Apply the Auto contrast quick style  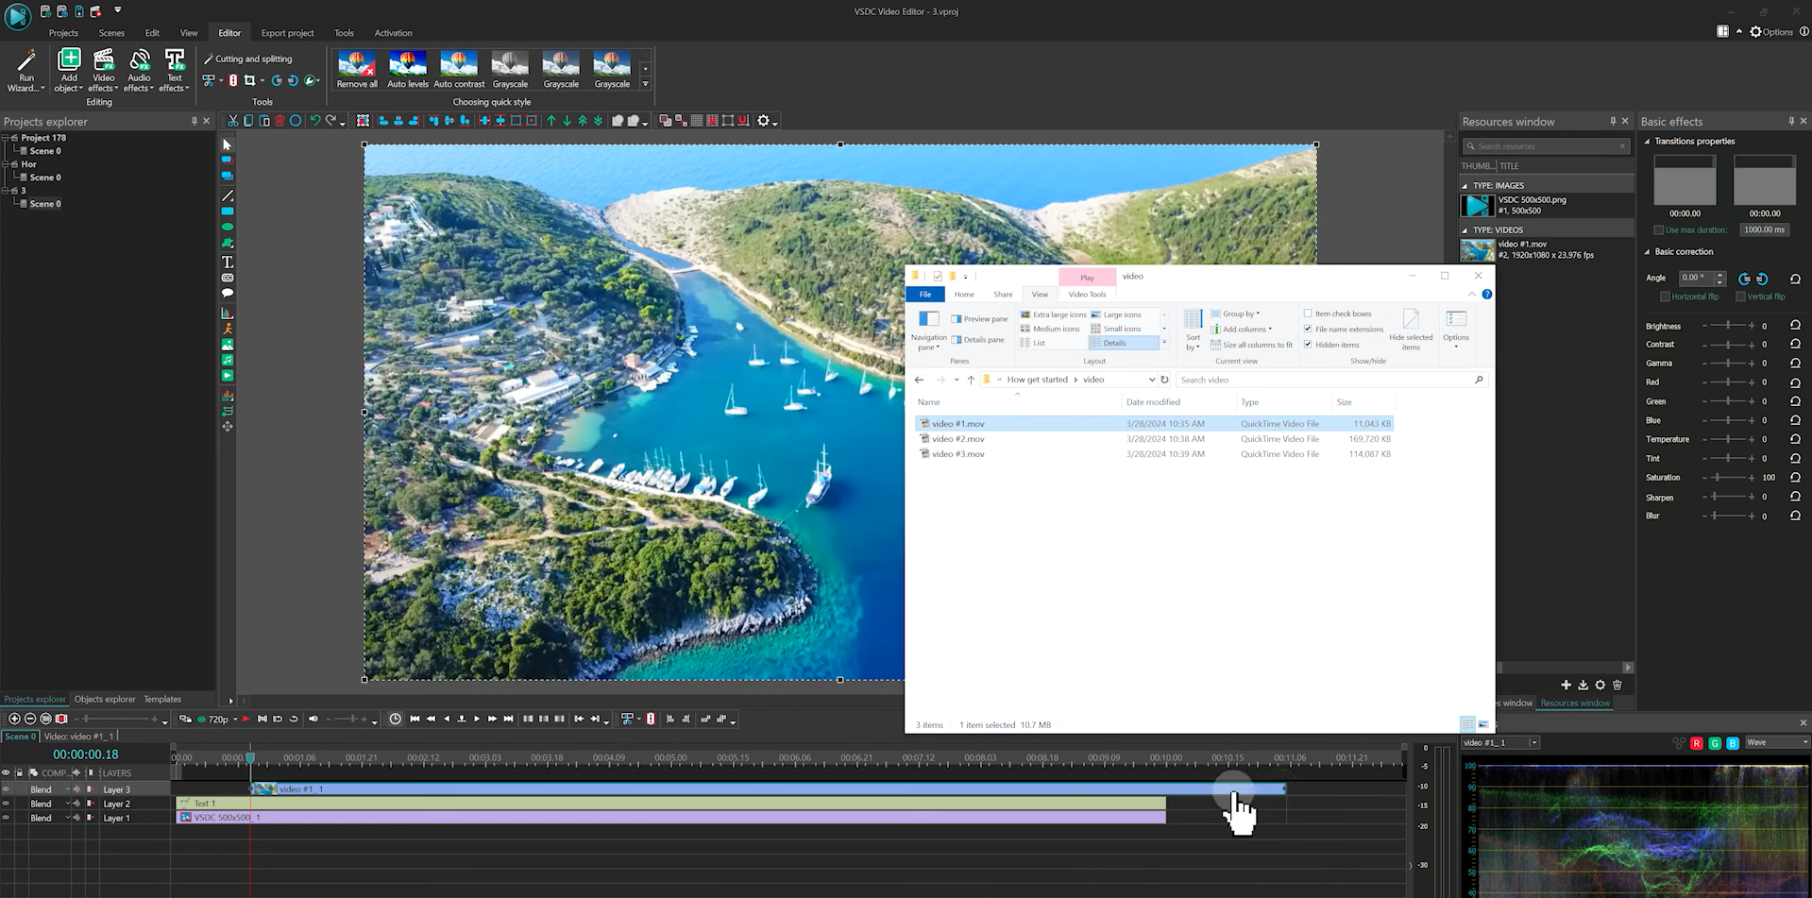pos(459,68)
